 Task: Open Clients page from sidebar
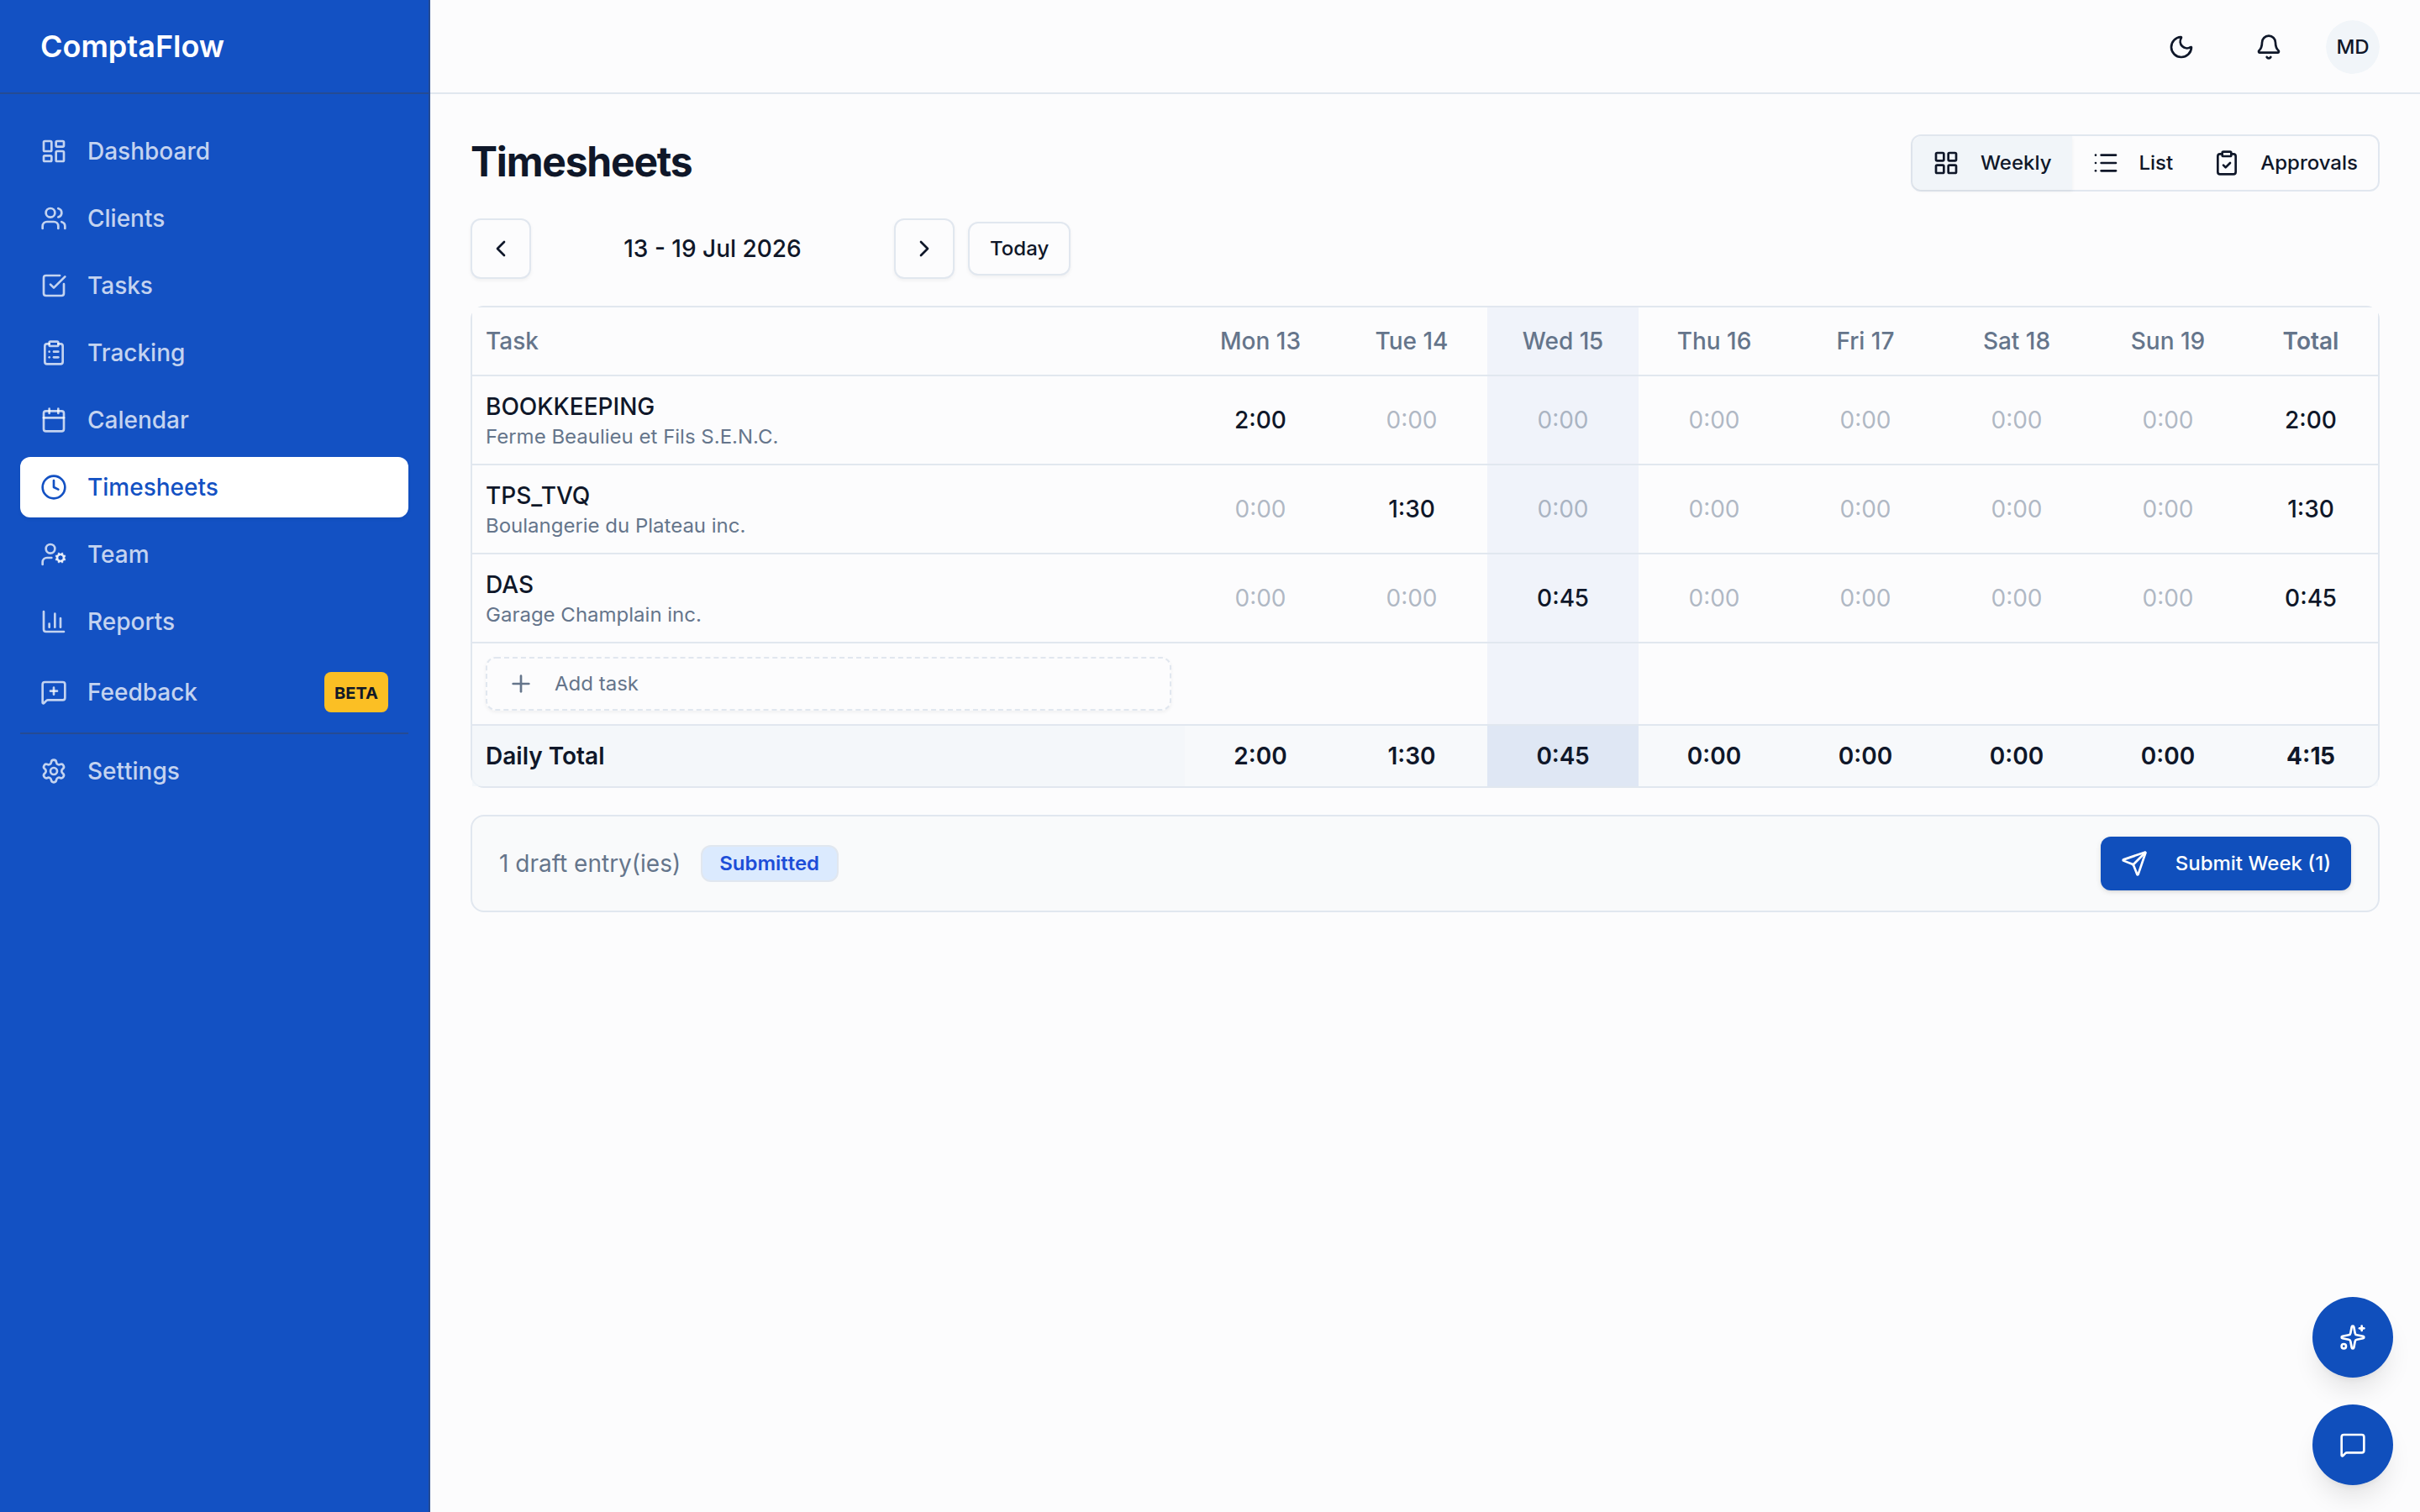pyautogui.click(x=214, y=218)
